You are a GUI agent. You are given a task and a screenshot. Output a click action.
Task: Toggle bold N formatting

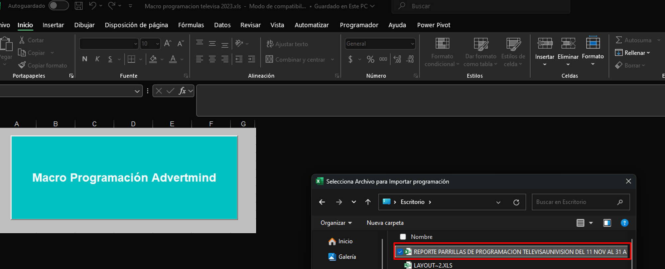click(x=85, y=59)
